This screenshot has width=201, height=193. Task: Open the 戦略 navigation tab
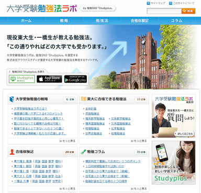64,20
